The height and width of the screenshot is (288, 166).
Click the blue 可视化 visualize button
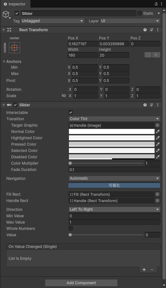114,185
